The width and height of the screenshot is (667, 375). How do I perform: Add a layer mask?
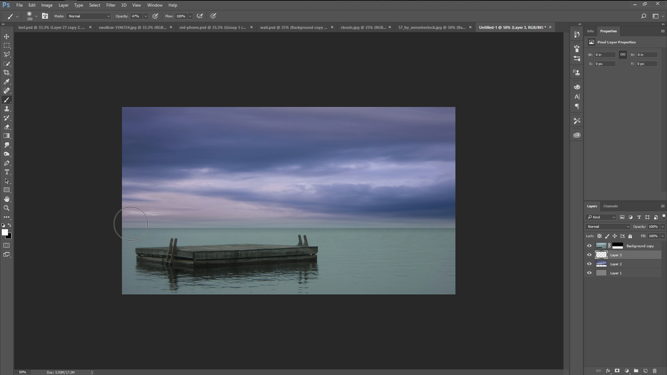click(617, 371)
